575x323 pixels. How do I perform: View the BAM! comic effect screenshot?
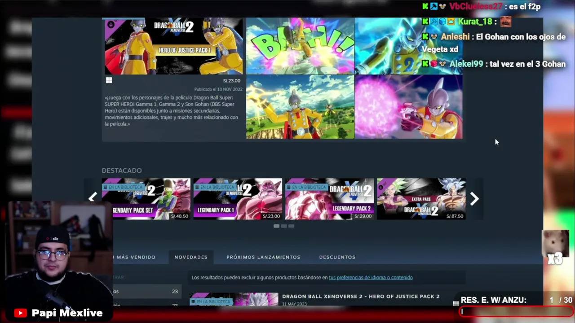[300, 46]
